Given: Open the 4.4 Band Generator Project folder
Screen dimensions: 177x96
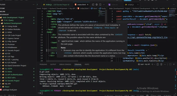Looking at the screenshot, I should (x=15, y=66).
